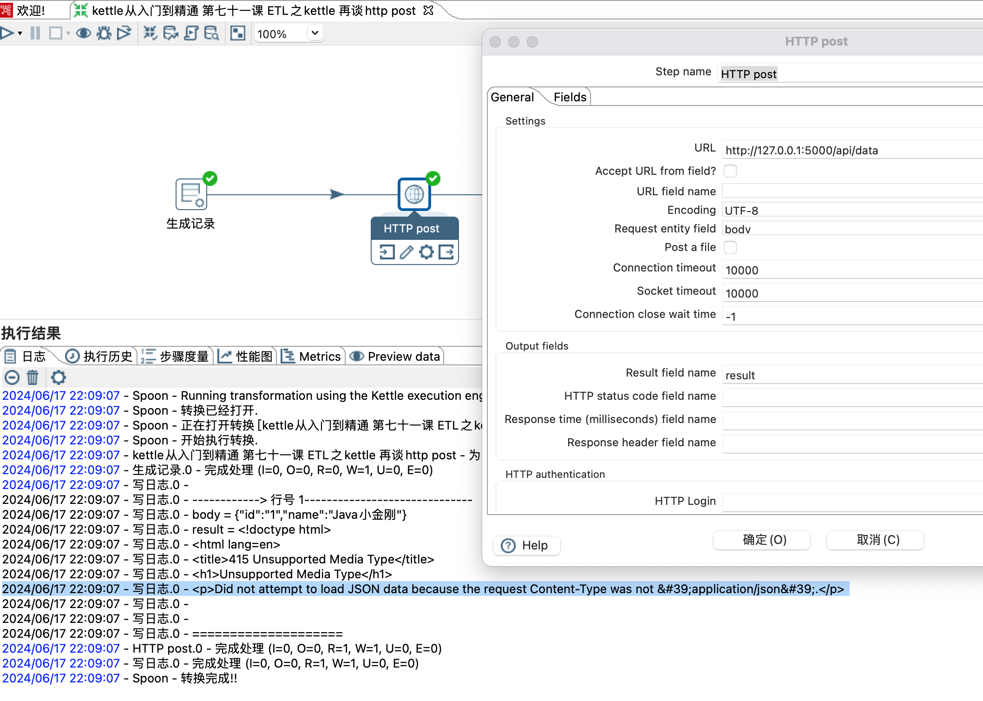Click the trash icon to clear log
This screenshot has width=983, height=701.
click(x=33, y=377)
